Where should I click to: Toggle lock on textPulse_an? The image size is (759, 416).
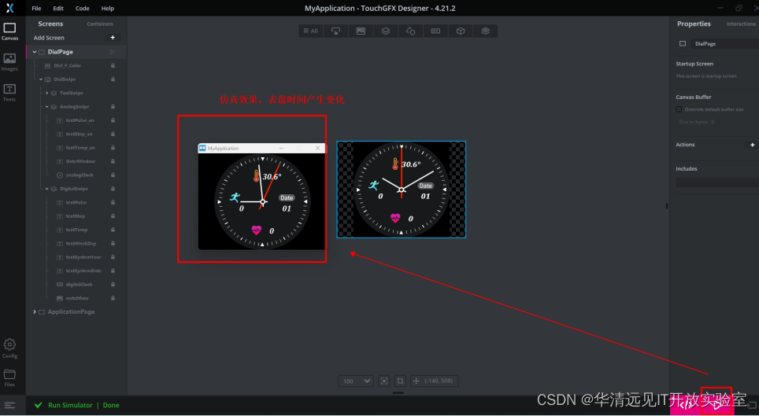click(x=113, y=120)
